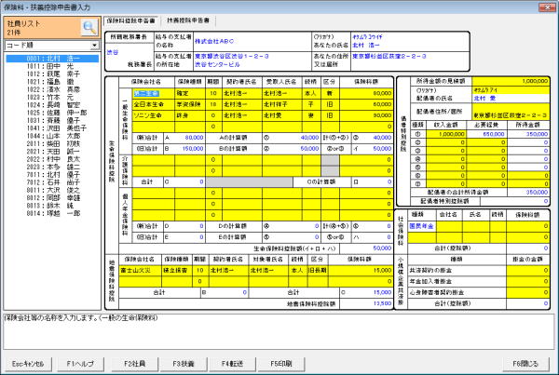Select employee with code 8013
This screenshot has height=375, width=559.
click(x=52, y=206)
